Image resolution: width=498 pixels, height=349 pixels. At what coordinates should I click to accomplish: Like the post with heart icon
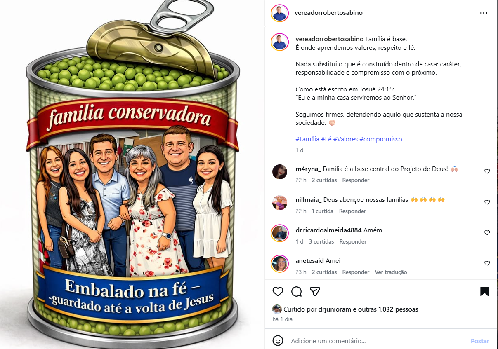point(278,292)
